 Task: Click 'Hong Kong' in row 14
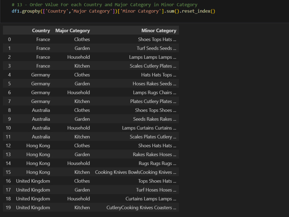click(x=38, y=163)
